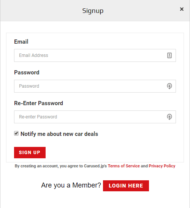Click the key icon in Re-enter Password field

(x=169, y=117)
